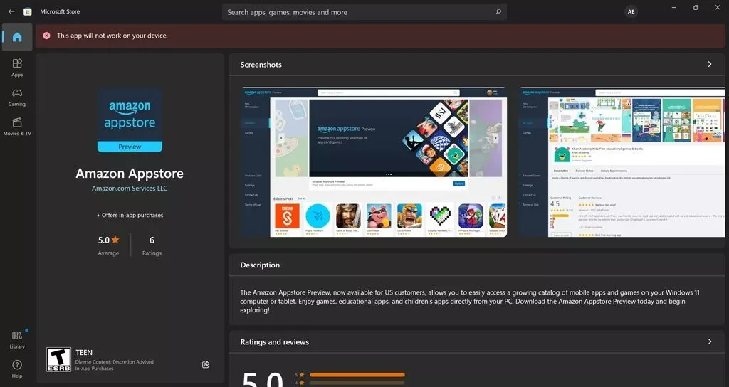Screen dimensions: 729x387
Task: Open the second Khan Academy screenshot thumbnail
Action: (622, 161)
